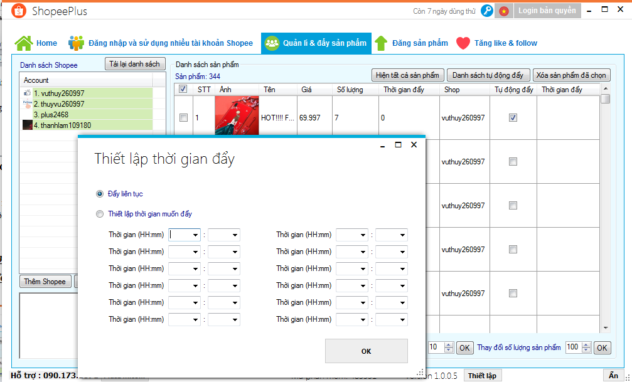
Task: Click the avatar icon of account thanhlam109180
Action: tap(27, 125)
